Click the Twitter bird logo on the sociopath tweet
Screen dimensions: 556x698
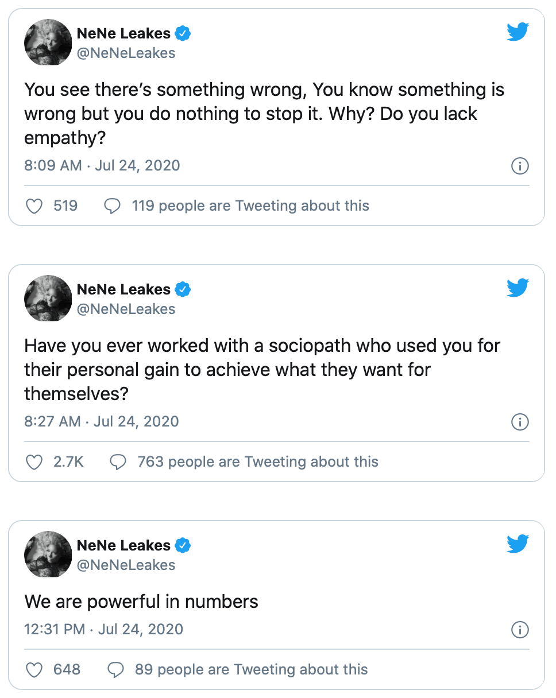(518, 288)
